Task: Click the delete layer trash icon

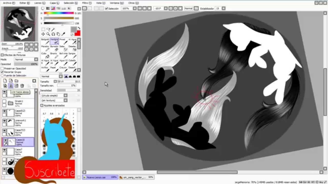Action: [x=22, y=86]
